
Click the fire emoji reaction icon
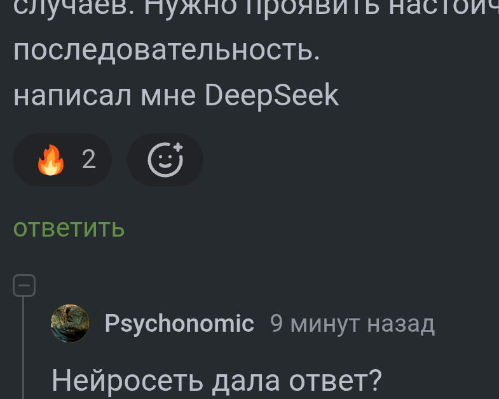(51, 160)
